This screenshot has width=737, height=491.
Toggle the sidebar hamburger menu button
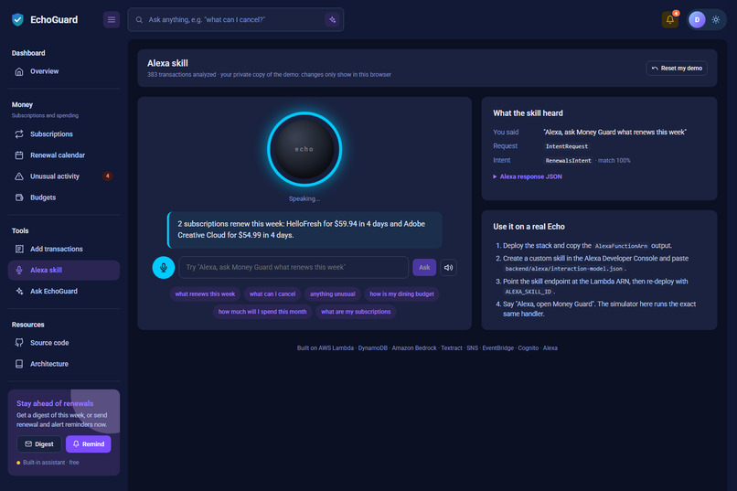point(112,20)
